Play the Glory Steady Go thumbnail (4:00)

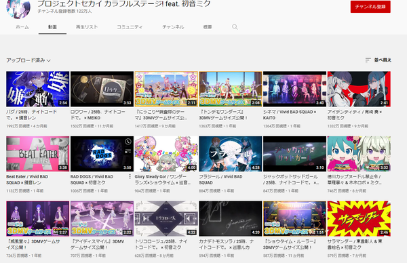166,154
